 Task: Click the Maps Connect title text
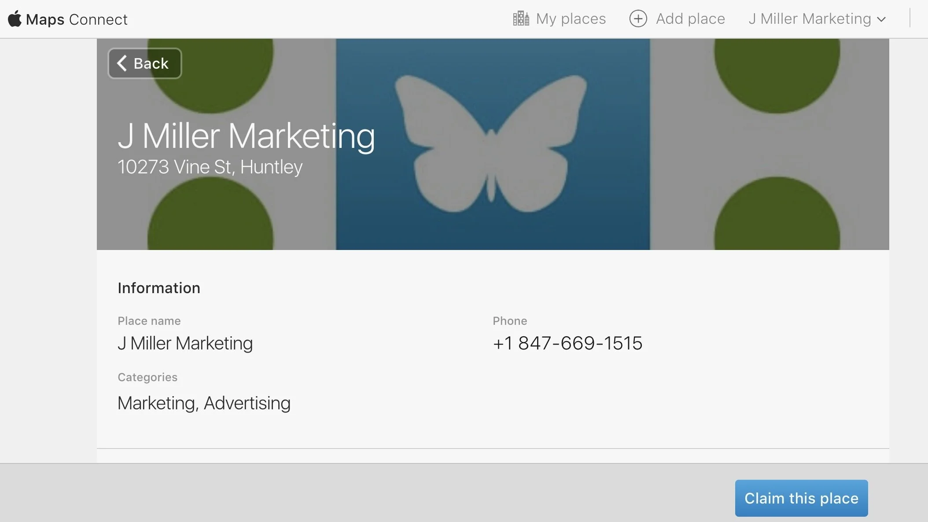pyautogui.click(x=77, y=19)
